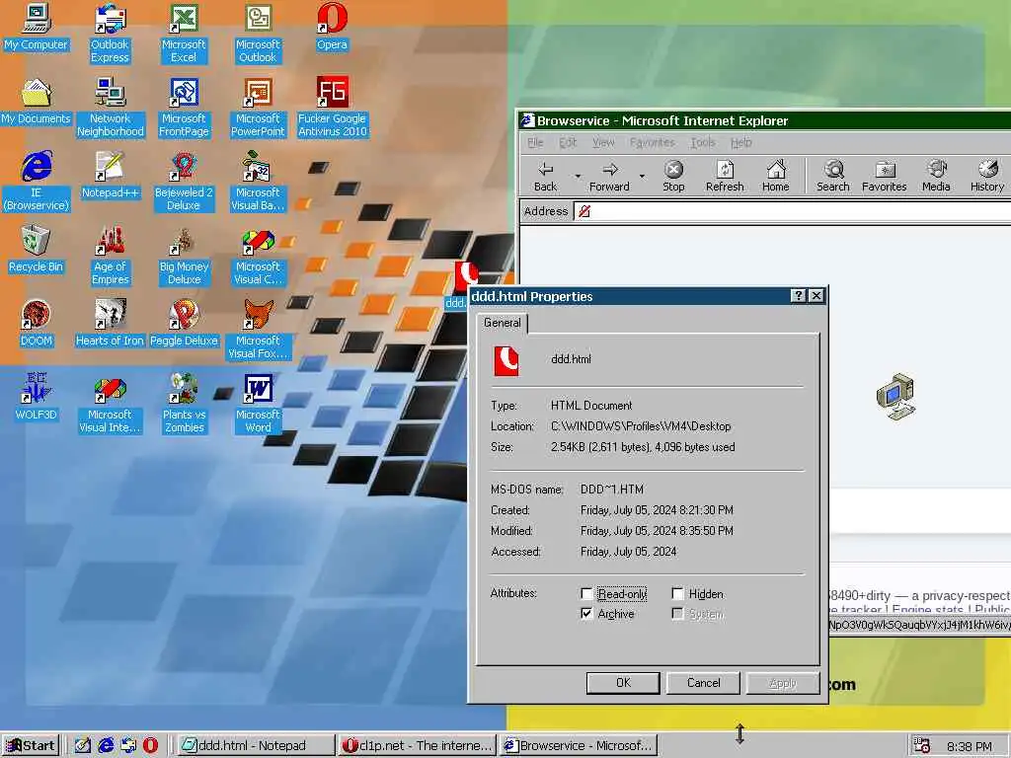This screenshot has height=758, width=1011.
Task: Open My Documents folder icon
Action: pos(37,102)
